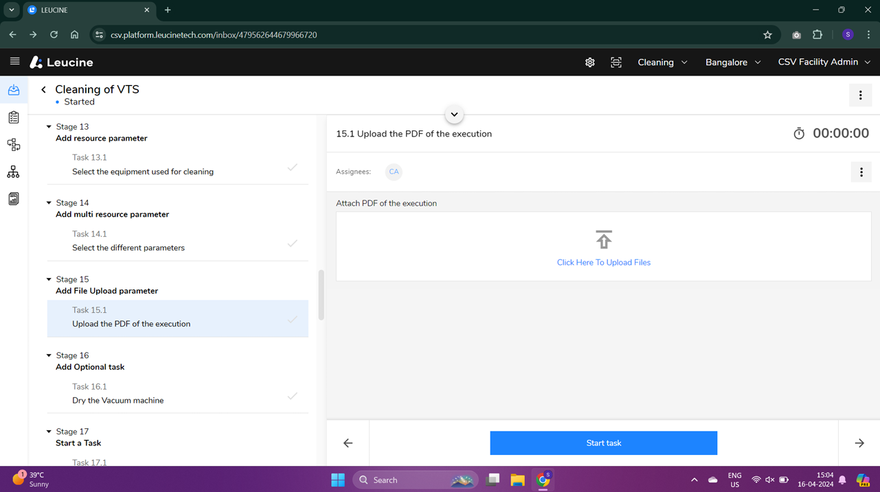Open the camera extension icon
This screenshot has width=880, height=492.
pos(796,35)
